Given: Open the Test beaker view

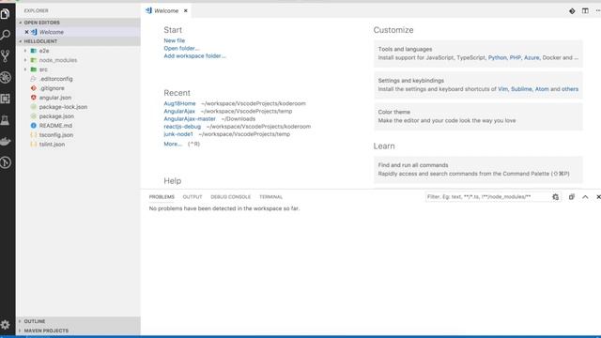Looking at the screenshot, I should [6, 120].
